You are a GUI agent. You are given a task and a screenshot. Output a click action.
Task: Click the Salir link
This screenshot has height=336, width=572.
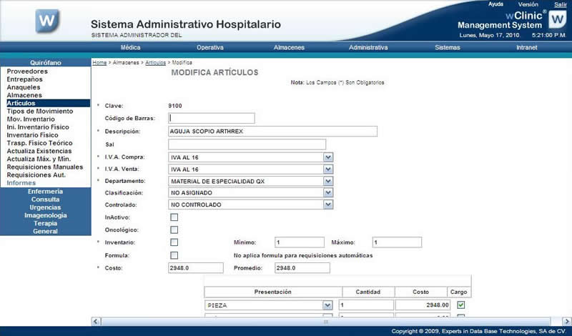click(560, 4)
